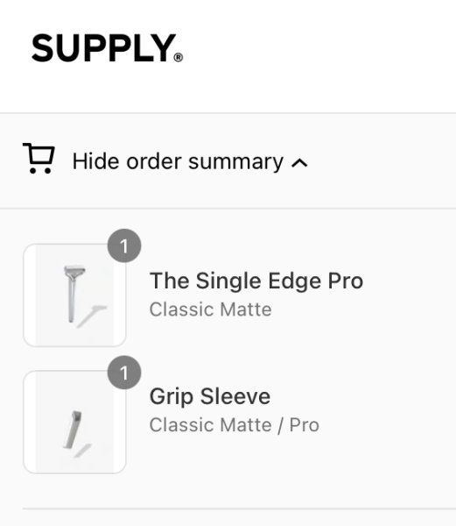Click the divider line below Grip Sleeve
Image resolution: width=456 pixels, height=526 pixels.
coord(240,508)
